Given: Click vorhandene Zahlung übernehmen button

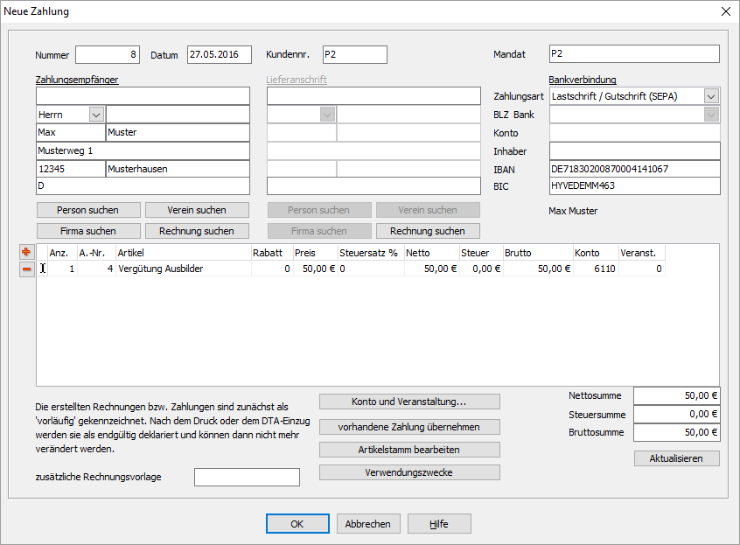Looking at the screenshot, I should (409, 427).
